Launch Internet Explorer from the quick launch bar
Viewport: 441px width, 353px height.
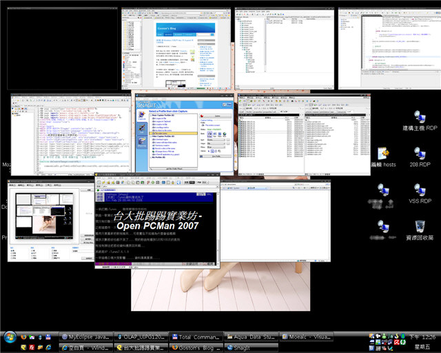(48, 347)
